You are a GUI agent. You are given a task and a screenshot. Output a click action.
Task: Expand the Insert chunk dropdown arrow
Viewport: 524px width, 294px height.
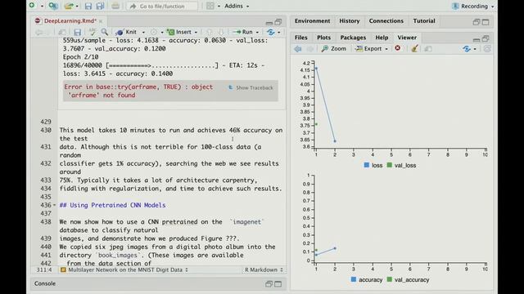tap(196, 33)
